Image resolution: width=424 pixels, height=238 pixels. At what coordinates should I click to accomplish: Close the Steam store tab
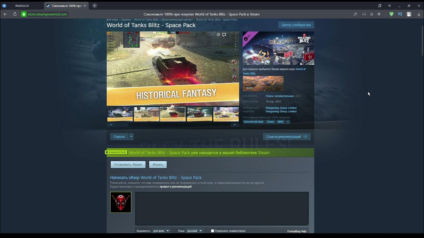click(85, 6)
